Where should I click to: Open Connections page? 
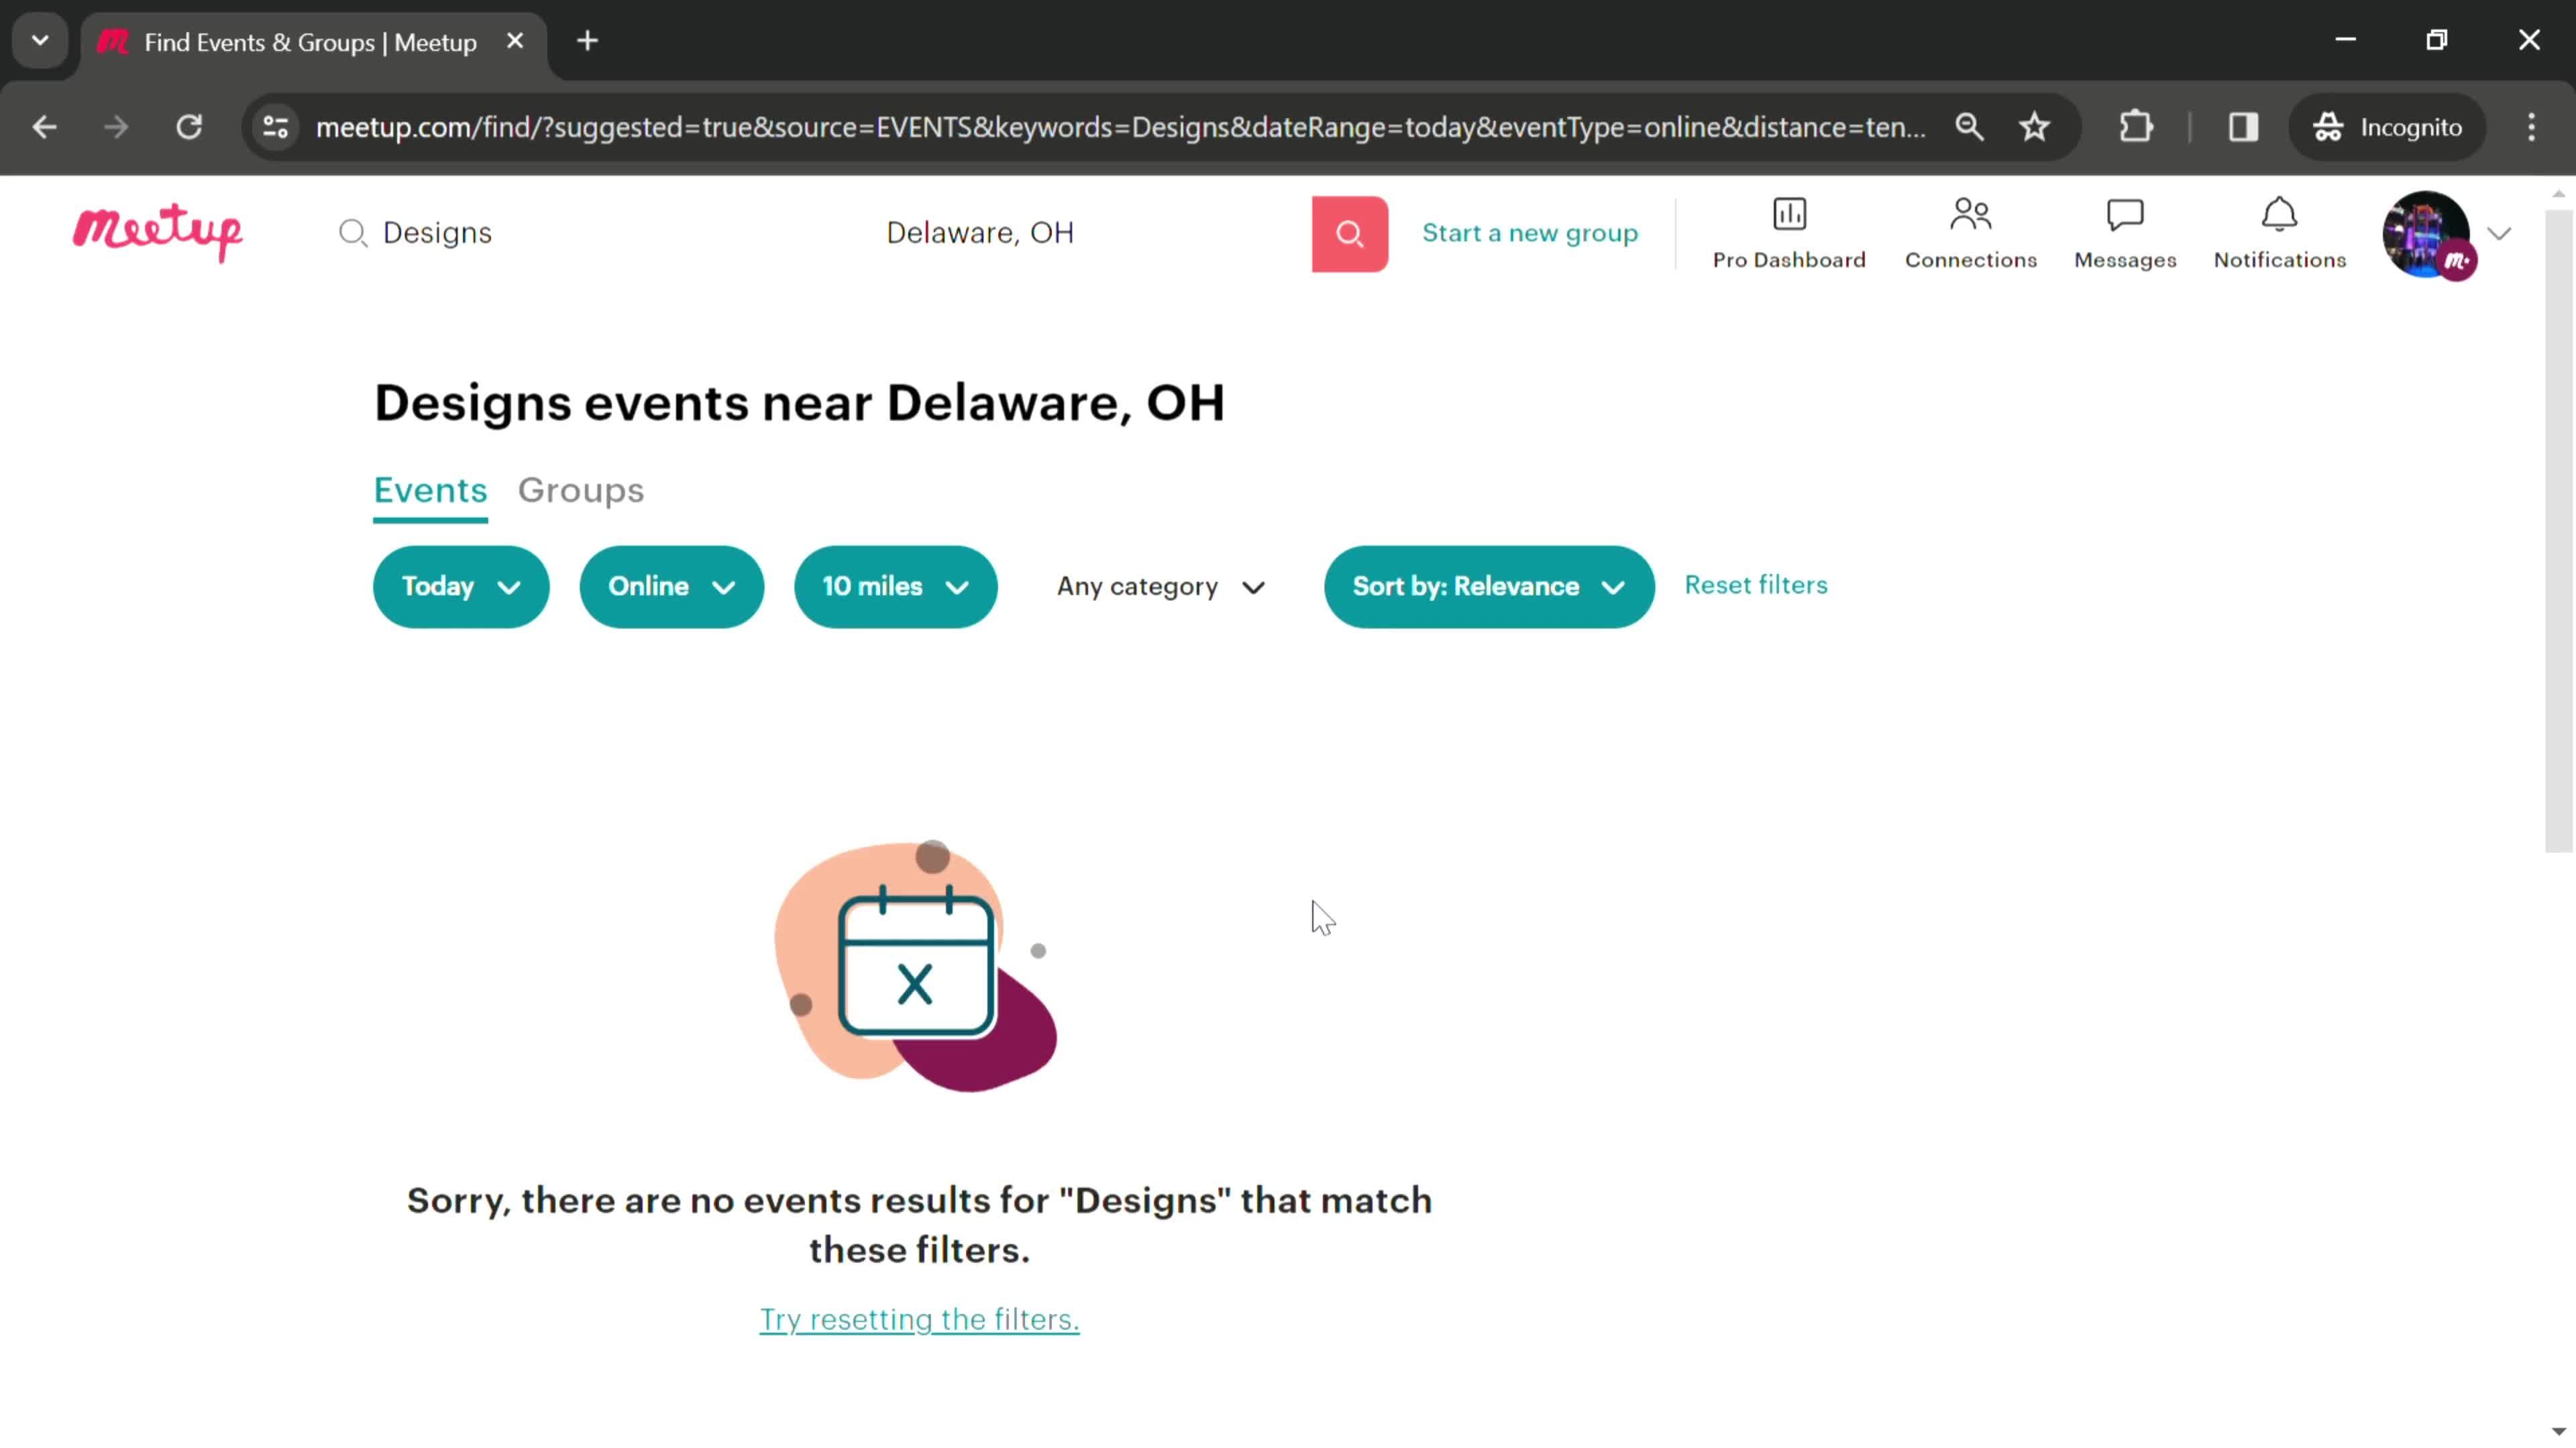coord(1970,234)
